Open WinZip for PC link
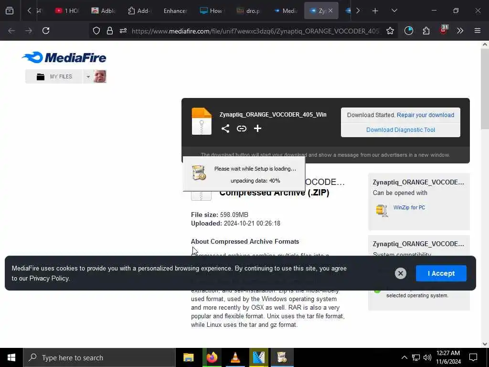The image size is (489, 367). coord(409,207)
